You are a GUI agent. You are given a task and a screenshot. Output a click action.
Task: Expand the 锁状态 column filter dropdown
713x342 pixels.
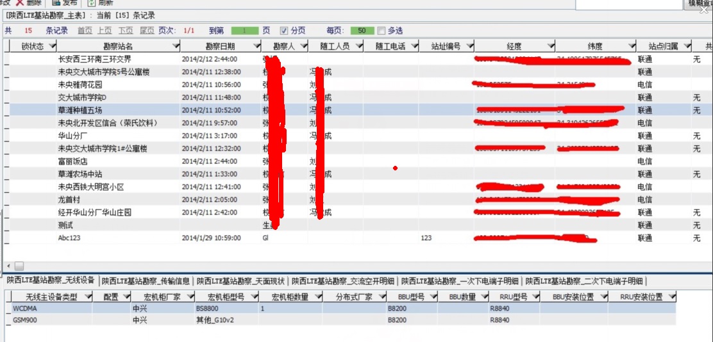click(x=52, y=46)
